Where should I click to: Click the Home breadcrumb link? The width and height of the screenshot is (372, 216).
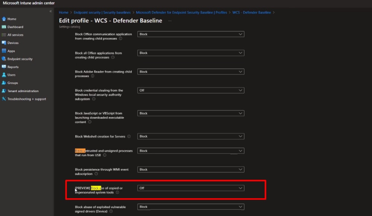64,12
